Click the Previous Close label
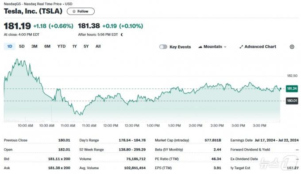This screenshot has width=301, height=174. (x=15, y=140)
